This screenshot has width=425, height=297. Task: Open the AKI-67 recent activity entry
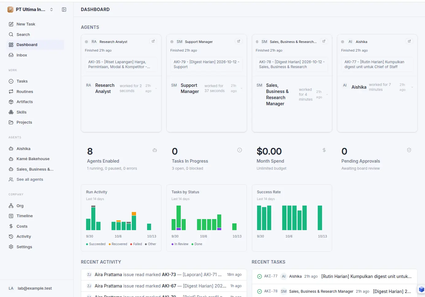coord(164,286)
